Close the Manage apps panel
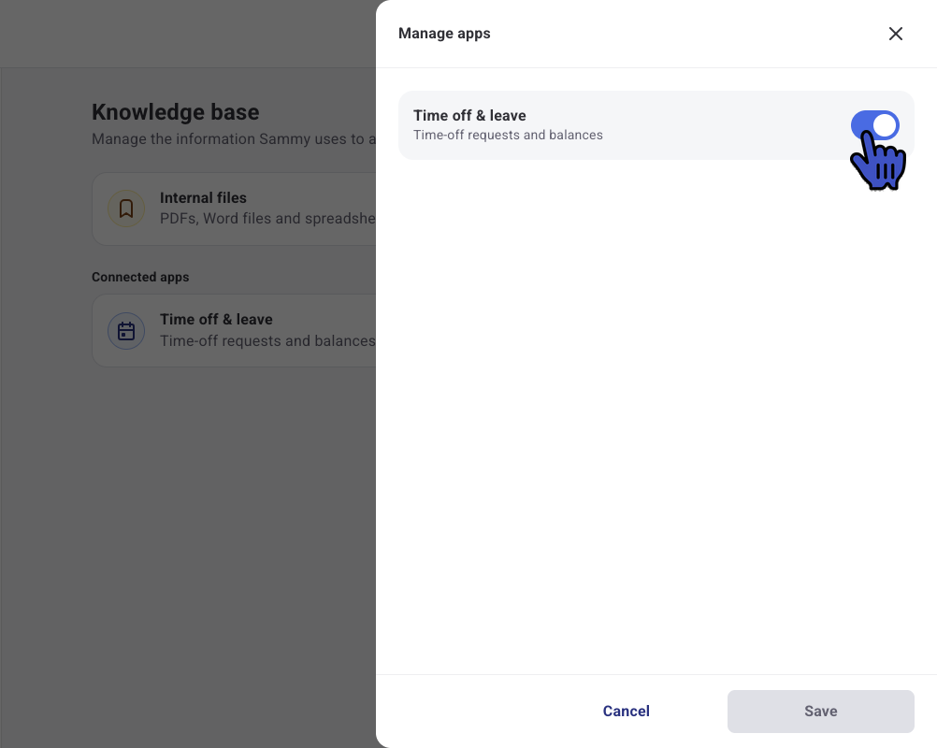 (x=895, y=34)
